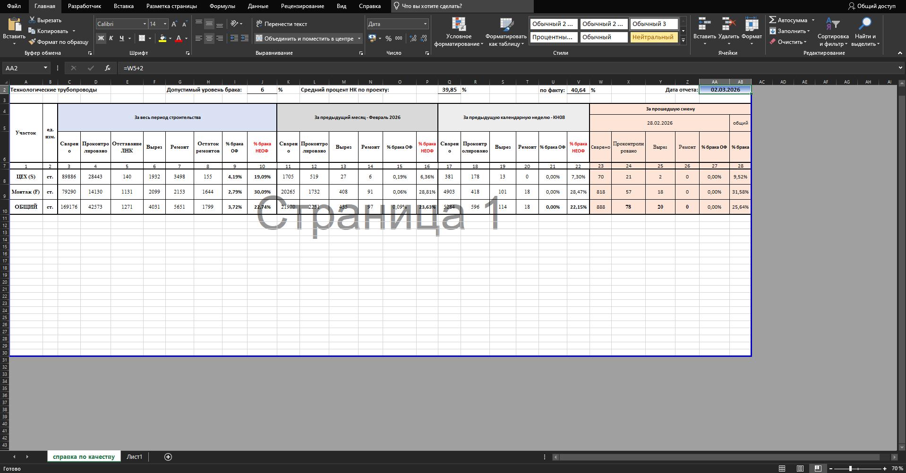Click the Общий доступ share button
This screenshot has height=473, width=906.
click(x=872, y=6)
